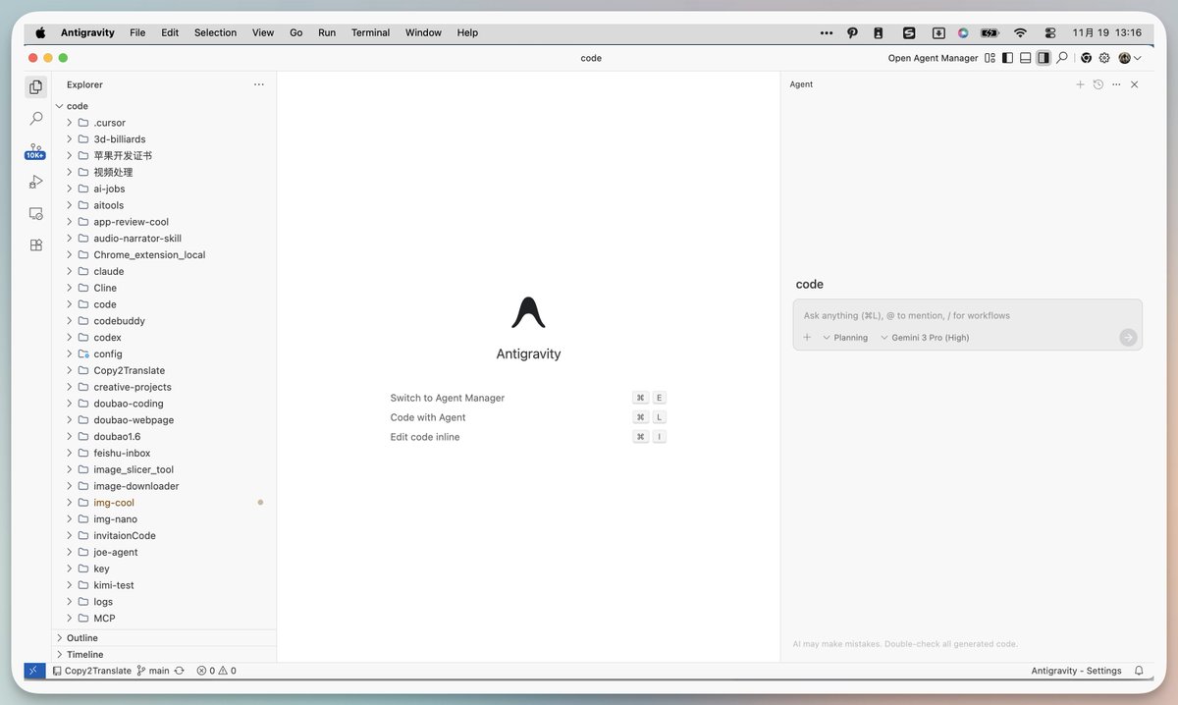Open the Apple menu
Screen dimensions: 1178x705
(x=41, y=32)
